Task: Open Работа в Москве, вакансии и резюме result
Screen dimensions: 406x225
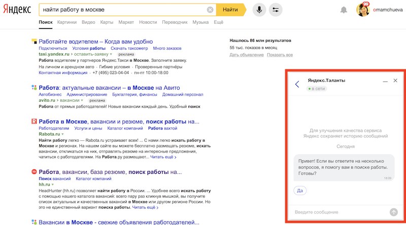Action: (x=119, y=122)
